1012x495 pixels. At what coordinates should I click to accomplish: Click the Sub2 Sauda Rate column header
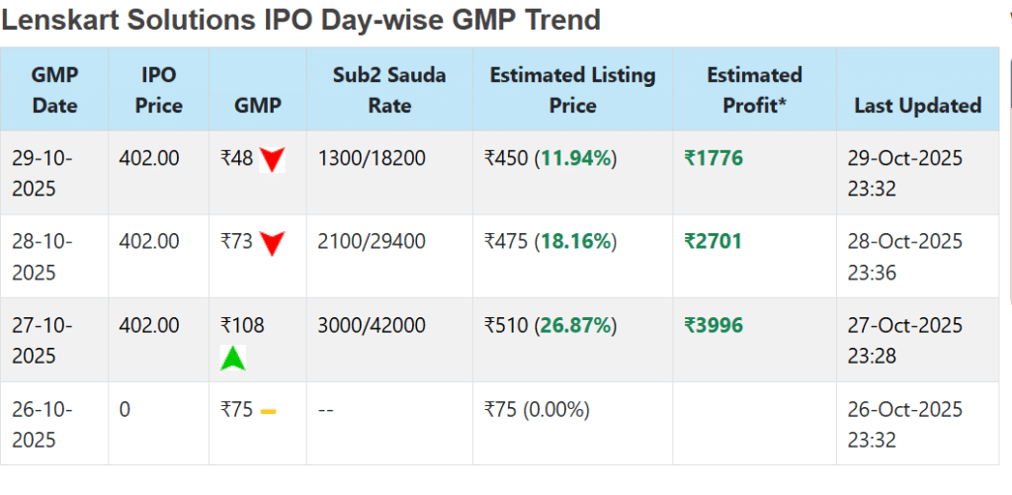click(389, 90)
